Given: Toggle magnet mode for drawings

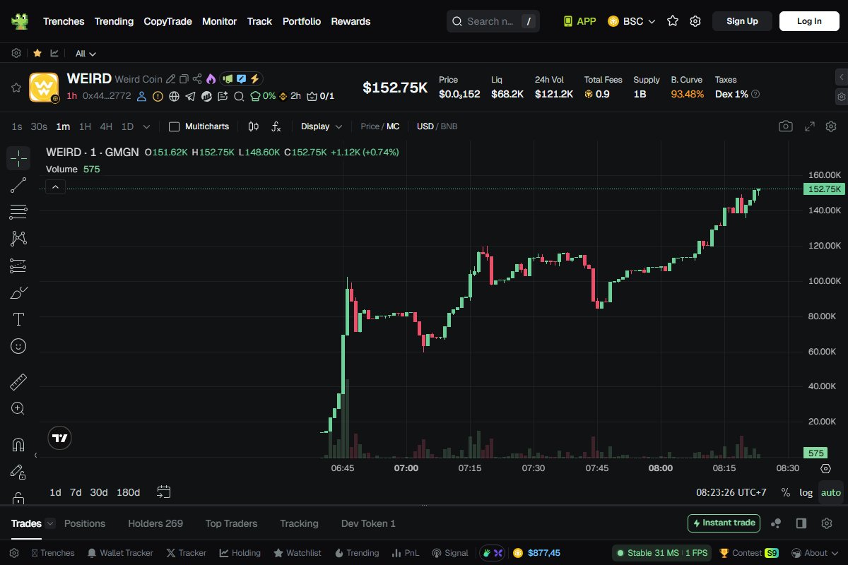Looking at the screenshot, I should (18, 445).
